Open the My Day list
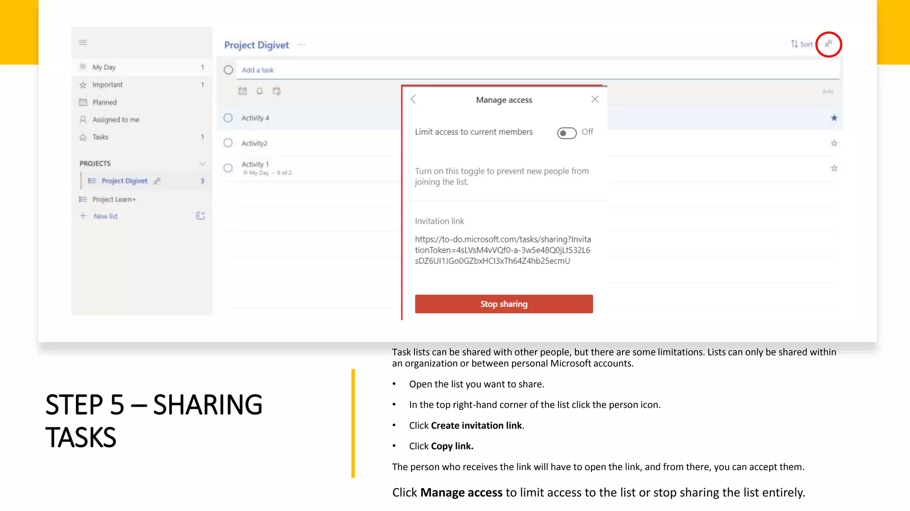This screenshot has height=511, width=910. 141,67
